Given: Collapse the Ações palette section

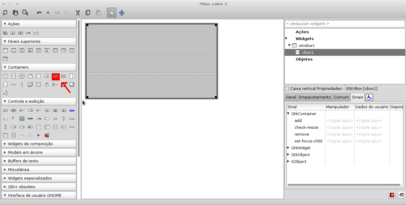Looking at the screenshot, I should [39, 24].
